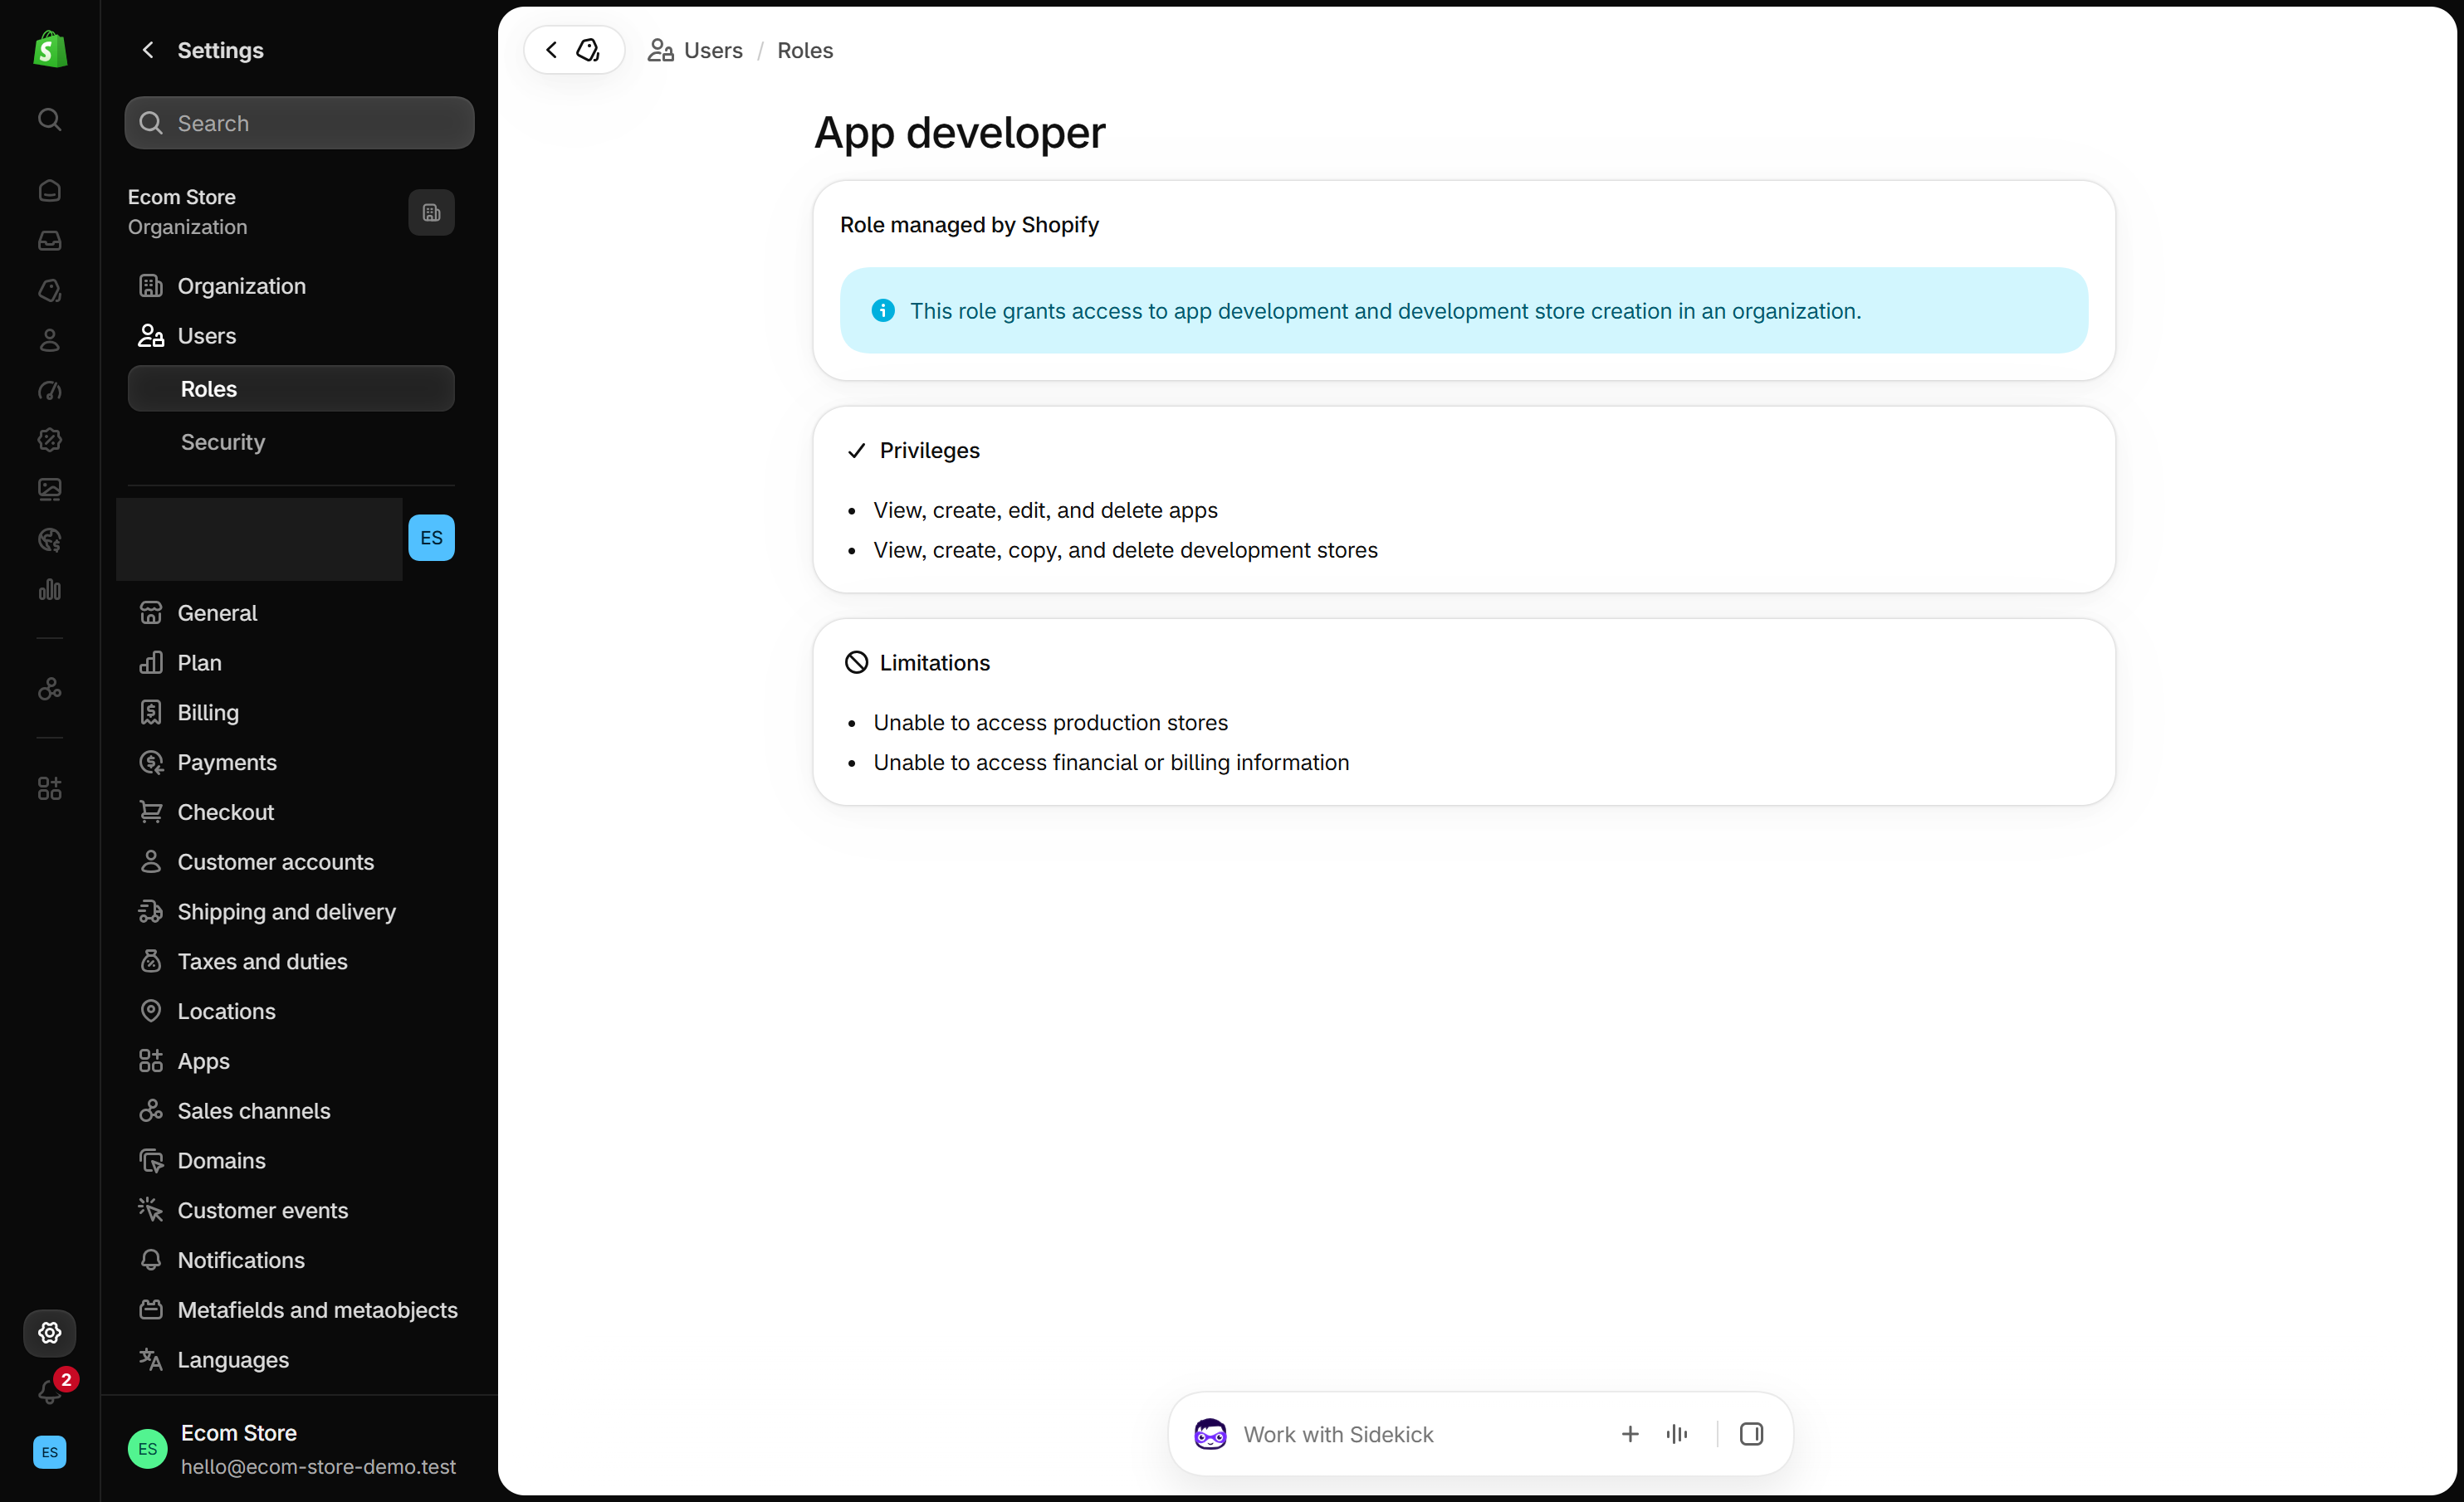Select Users in settings menu

click(x=291, y=336)
